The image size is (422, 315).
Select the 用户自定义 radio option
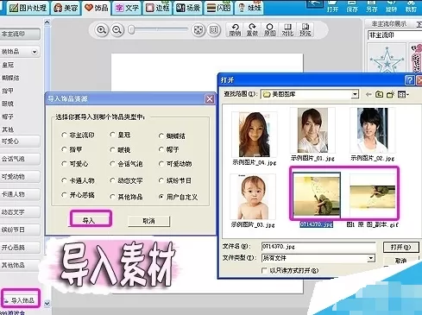click(161, 197)
